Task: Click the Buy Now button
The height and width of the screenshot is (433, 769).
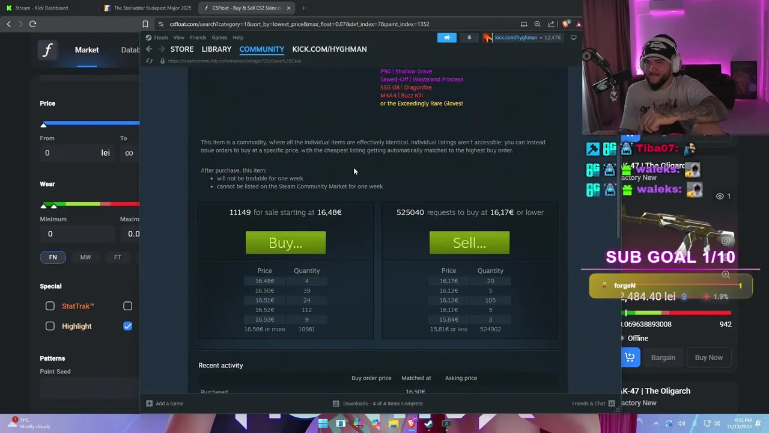Action: pyautogui.click(x=709, y=357)
